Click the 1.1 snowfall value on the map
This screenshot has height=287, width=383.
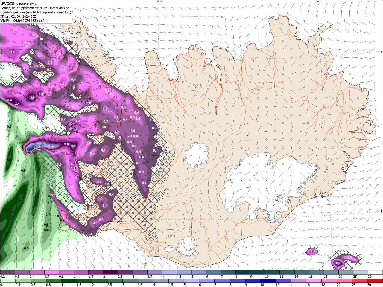pos(84,123)
